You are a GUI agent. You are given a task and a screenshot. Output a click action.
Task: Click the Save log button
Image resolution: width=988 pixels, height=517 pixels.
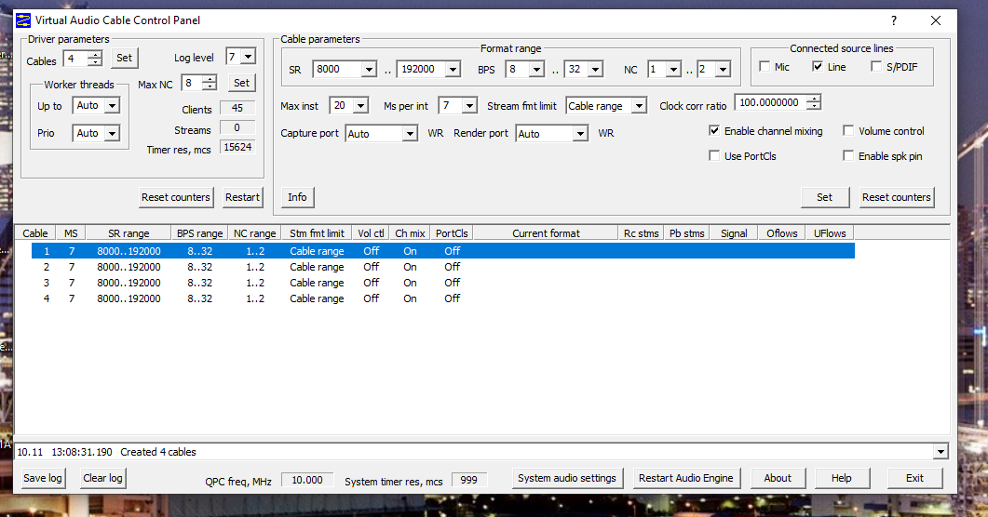[x=43, y=478]
